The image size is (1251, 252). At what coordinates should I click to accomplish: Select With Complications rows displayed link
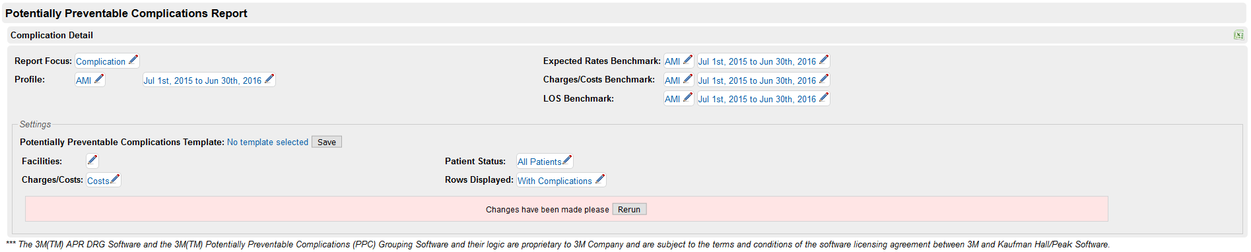click(555, 181)
